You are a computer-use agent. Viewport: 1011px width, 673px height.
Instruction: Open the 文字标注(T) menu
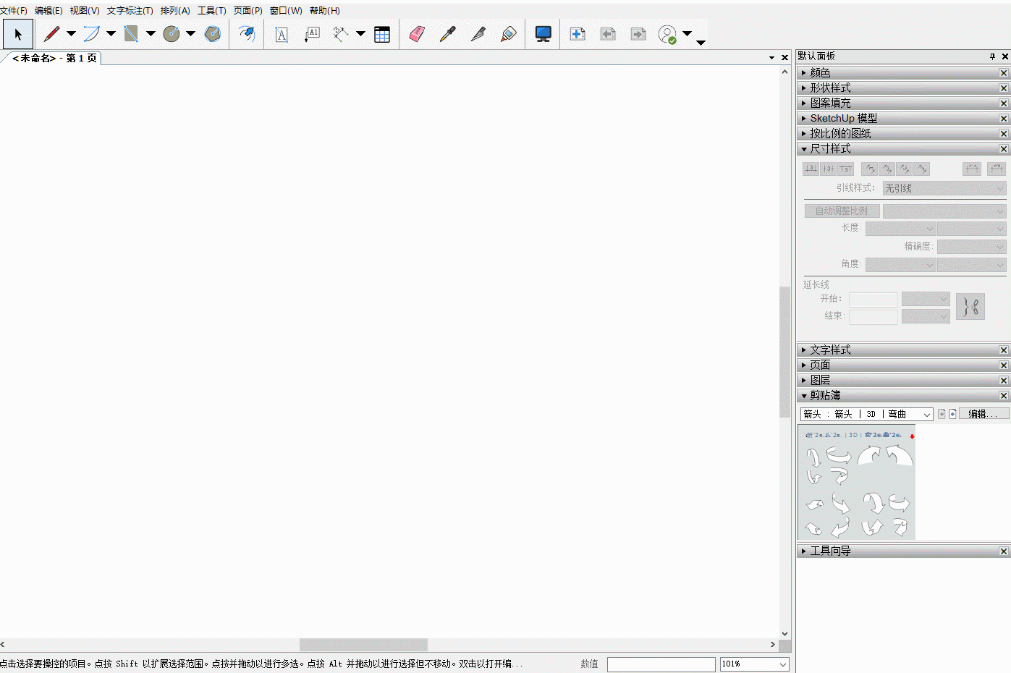click(130, 10)
